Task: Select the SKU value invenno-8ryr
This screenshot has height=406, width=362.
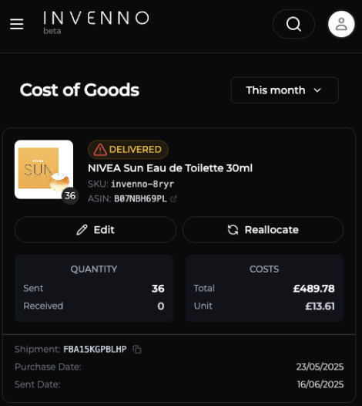Action: [x=142, y=184]
